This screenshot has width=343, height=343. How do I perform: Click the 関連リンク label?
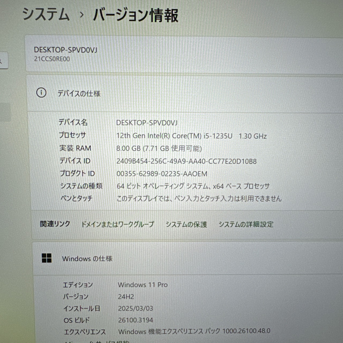(x=55, y=224)
